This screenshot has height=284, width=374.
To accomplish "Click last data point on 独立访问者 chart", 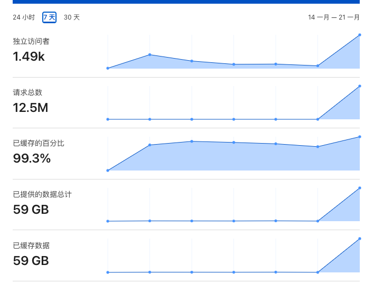I will click(360, 35).
